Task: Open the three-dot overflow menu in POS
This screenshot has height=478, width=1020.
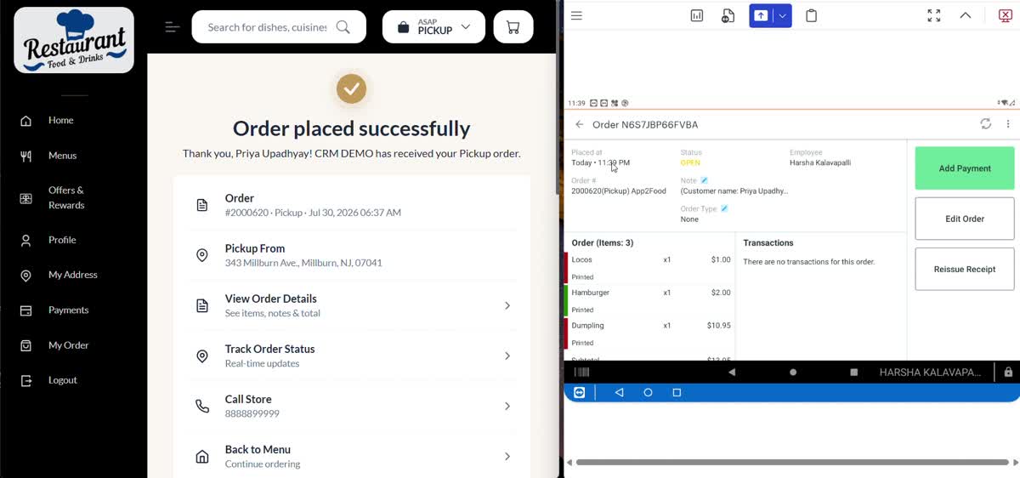Action: click(1008, 124)
